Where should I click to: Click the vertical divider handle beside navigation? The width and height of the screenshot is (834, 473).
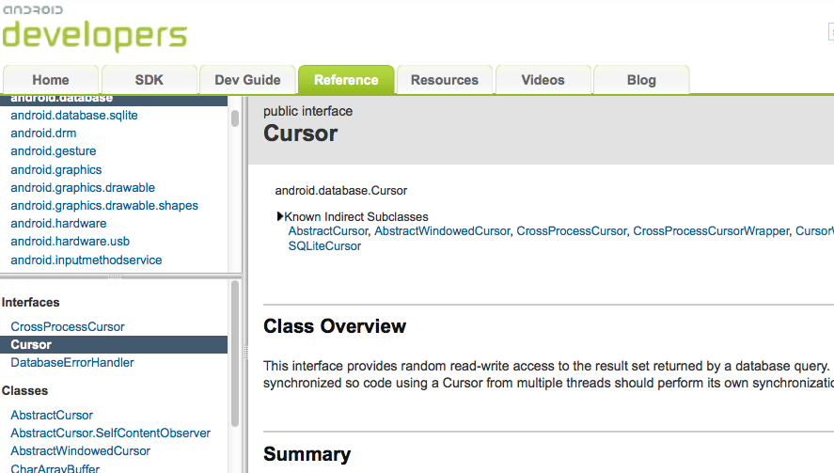245,352
